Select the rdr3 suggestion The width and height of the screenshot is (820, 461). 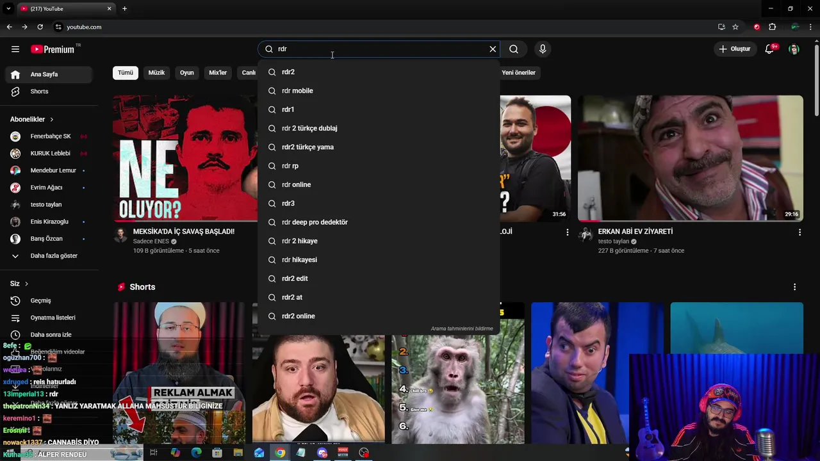379,204
